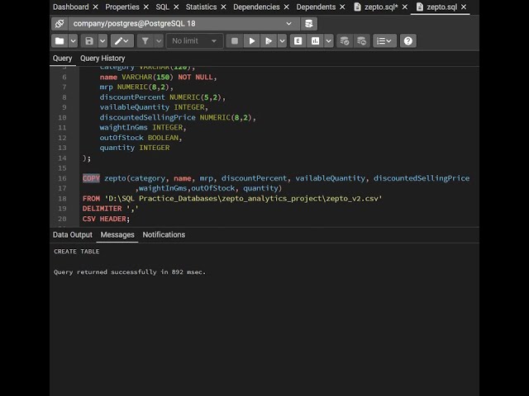The image size is (529, 396).
Task: Close the Dependencies tab
Action: (287, 7)
